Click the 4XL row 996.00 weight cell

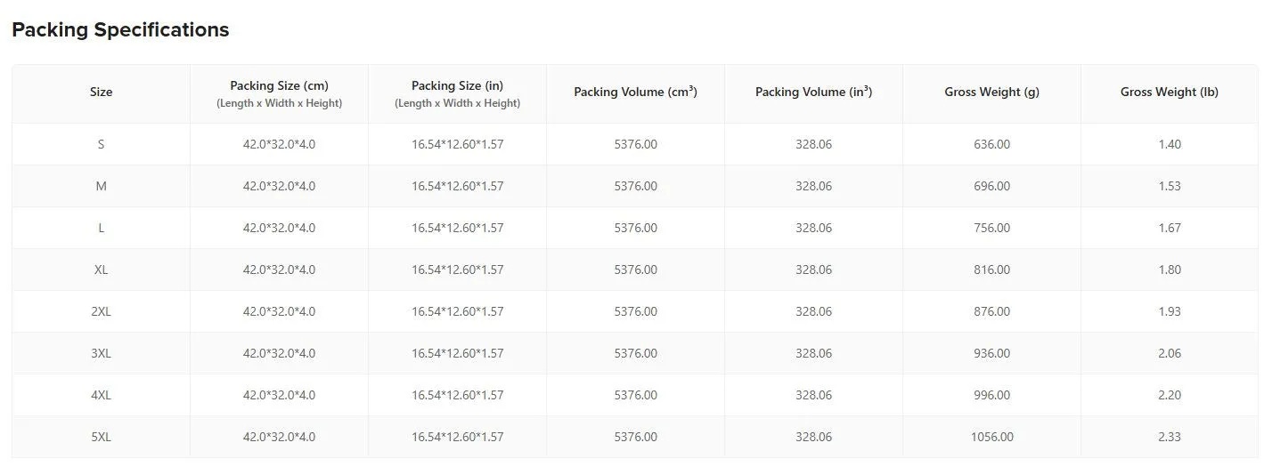click(x=991, y=395)
